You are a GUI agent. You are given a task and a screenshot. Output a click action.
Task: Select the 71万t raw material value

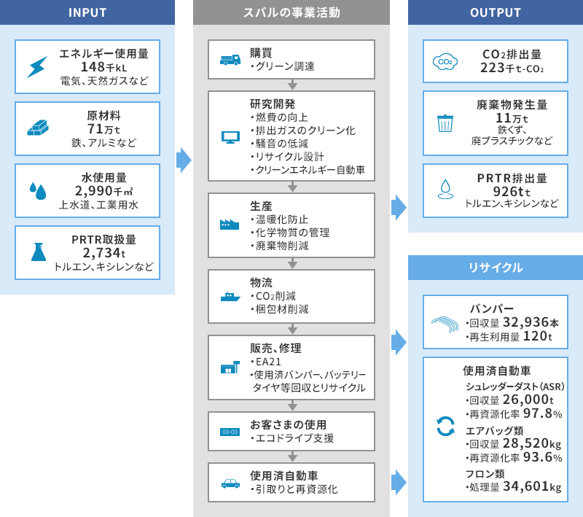point(103,129)
